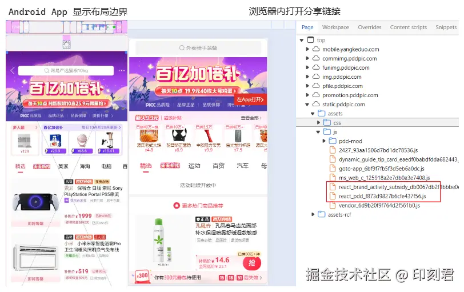
Task: Open three-dot more menu in Android app
Action: coord(121,71)
